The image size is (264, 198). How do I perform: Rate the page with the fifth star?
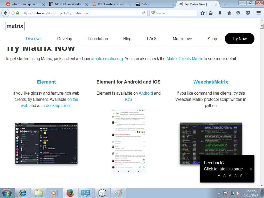[241, 175]
